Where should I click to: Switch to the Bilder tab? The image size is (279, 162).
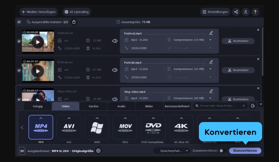pos(149,106)
